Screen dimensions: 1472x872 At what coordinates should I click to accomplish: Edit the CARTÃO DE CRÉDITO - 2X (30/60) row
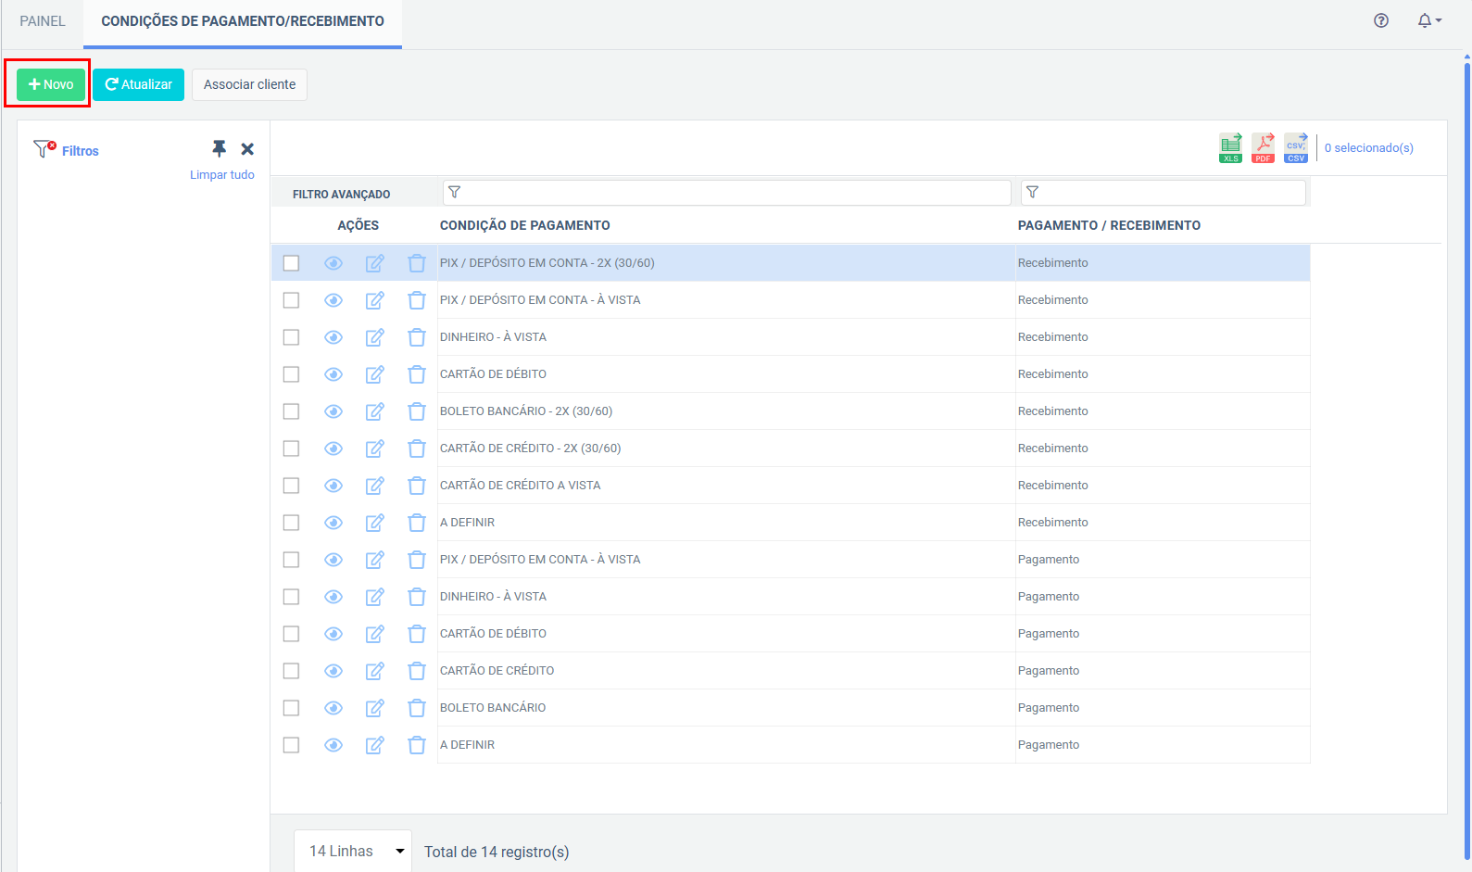[x=374, y=449]
